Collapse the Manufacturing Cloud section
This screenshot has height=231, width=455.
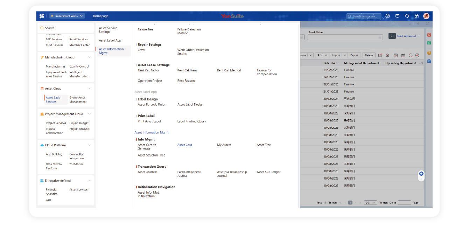[x=89, y=57]
